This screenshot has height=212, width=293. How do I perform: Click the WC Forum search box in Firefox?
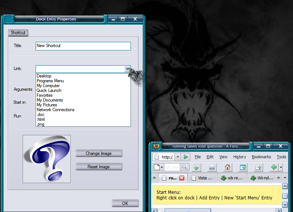[172, 168]
